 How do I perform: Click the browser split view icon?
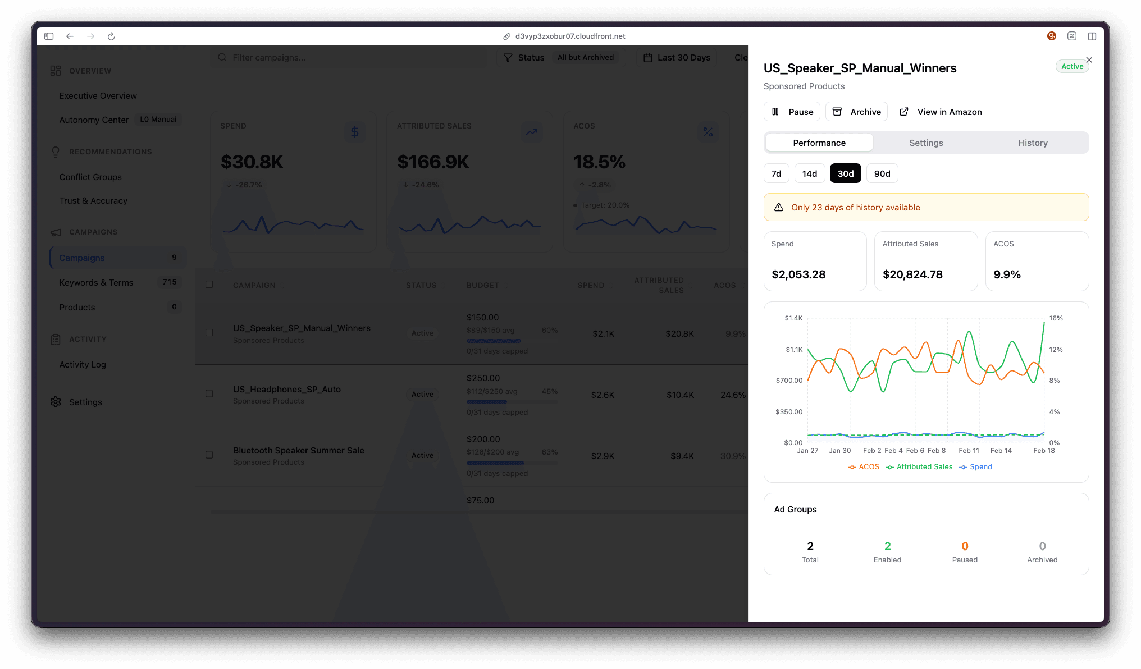point(1092,36)
